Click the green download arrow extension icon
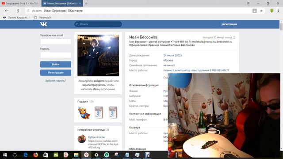 [272, 11]
